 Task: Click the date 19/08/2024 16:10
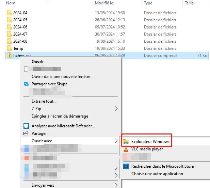coord(110,41)
